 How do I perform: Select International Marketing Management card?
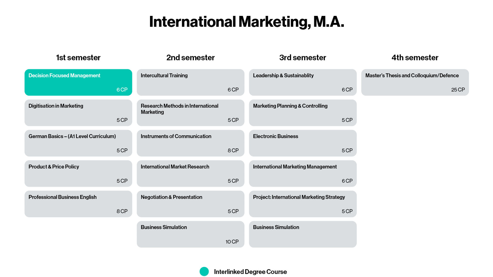tap(303, 174)
